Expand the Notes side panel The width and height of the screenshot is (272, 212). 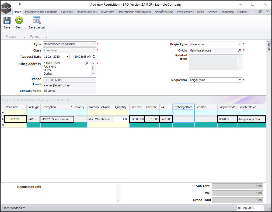269,47
